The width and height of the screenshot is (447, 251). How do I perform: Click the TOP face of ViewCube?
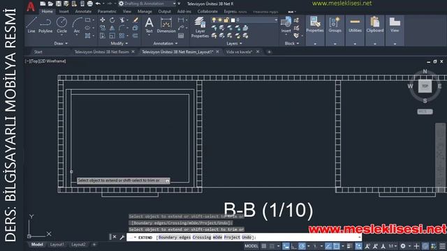click(x=425, y=86)
